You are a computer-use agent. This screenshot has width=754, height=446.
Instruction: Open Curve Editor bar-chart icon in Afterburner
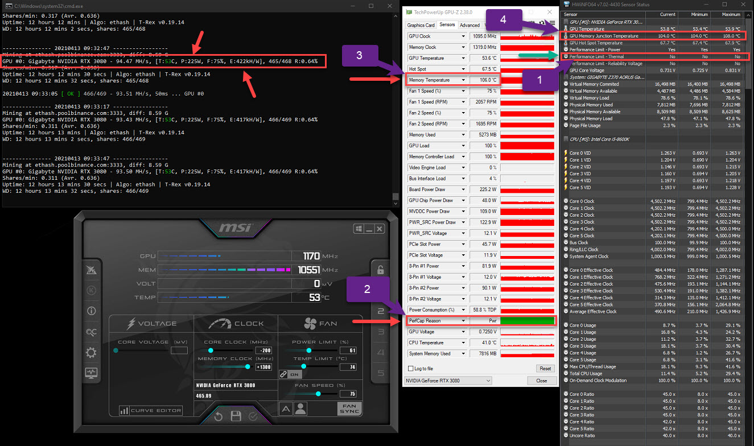click(x=124, y=410)
